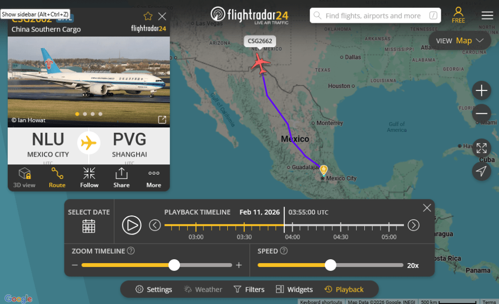Toggle the Route display button
This screenshot has height=304, width=499.
point(57,178)
